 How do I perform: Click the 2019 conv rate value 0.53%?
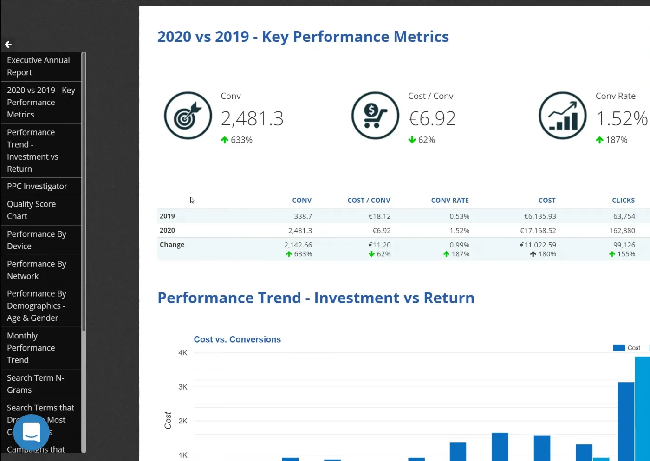460,216
